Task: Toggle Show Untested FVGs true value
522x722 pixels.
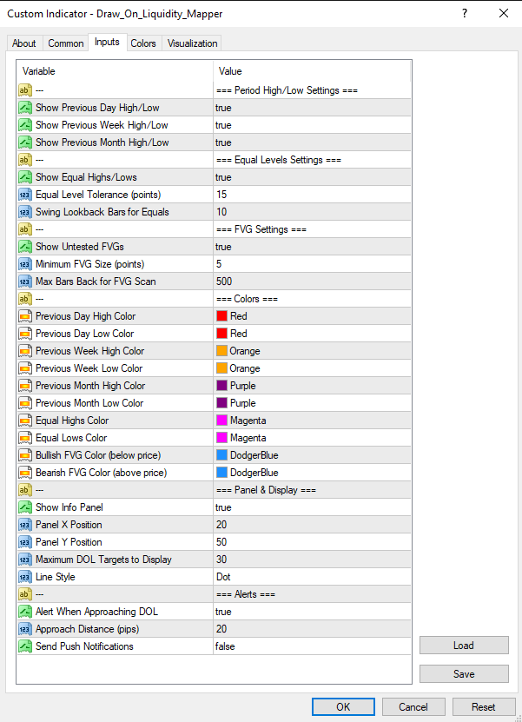Action: [312, 247]
